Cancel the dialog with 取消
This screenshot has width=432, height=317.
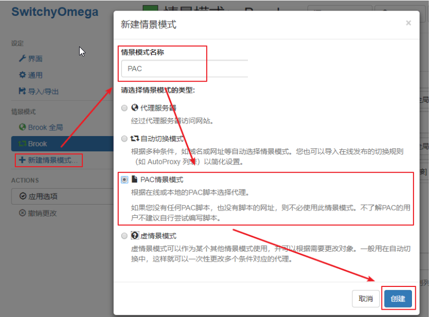pos(366,299)
